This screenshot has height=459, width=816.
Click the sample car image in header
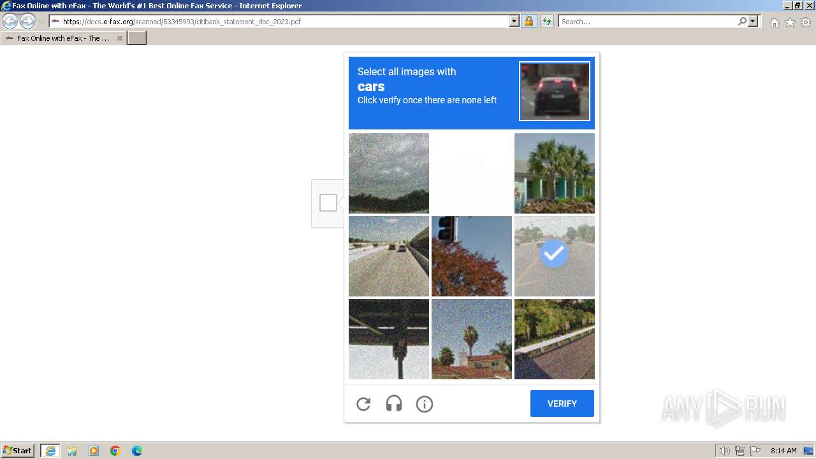[555, 91]
